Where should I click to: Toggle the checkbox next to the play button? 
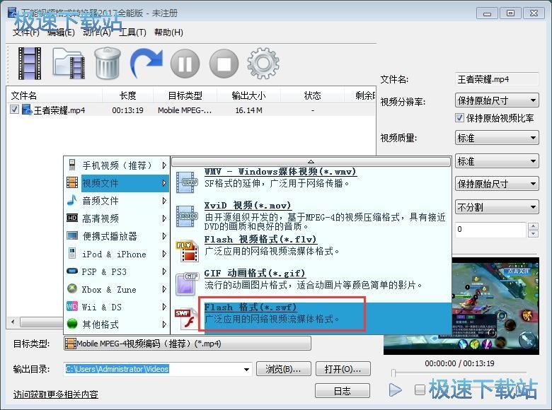[420, 389]
